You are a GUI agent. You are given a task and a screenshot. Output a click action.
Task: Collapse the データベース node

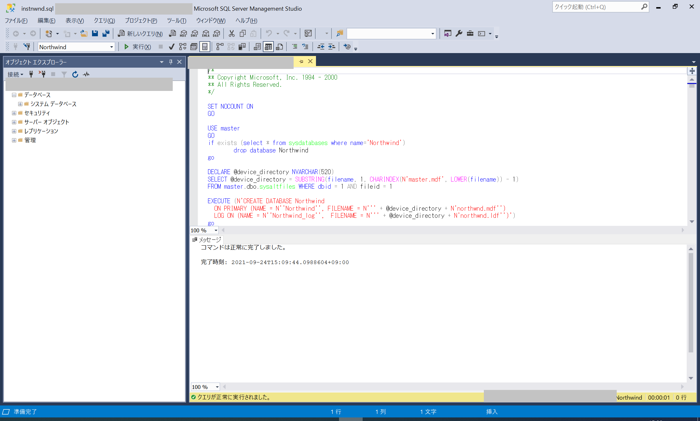point(14,95)
